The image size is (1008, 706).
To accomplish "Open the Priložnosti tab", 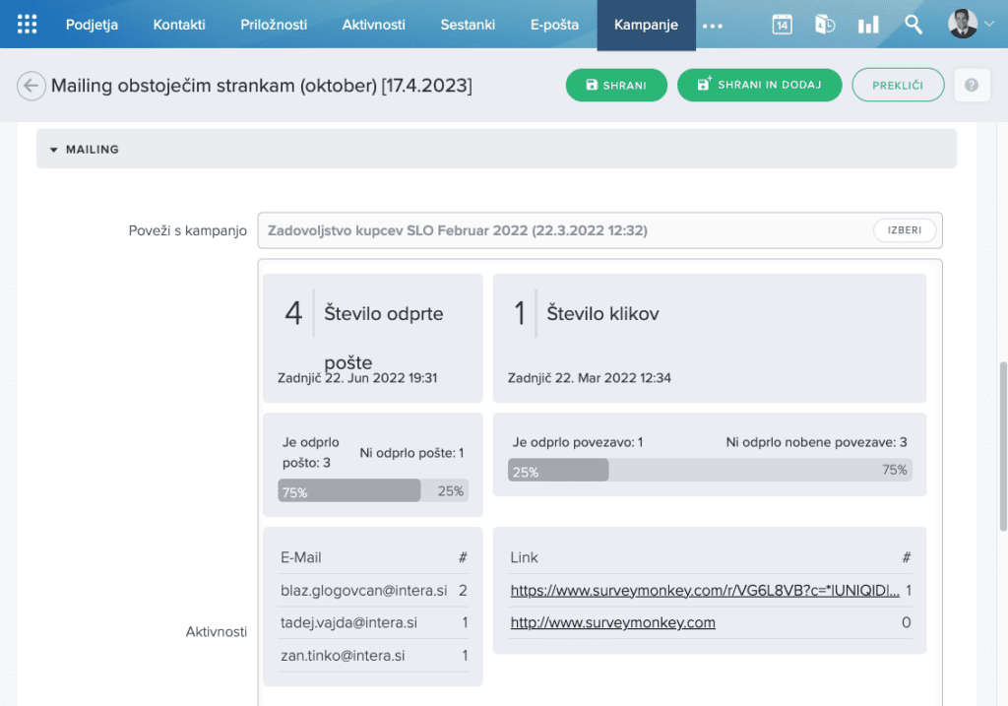I will 274,25.
